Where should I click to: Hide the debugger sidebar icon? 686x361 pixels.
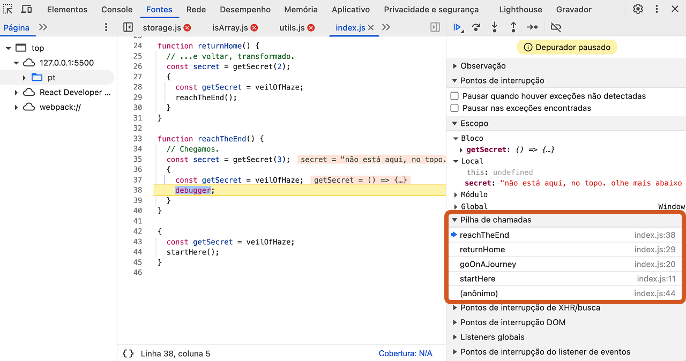(435, 27)
